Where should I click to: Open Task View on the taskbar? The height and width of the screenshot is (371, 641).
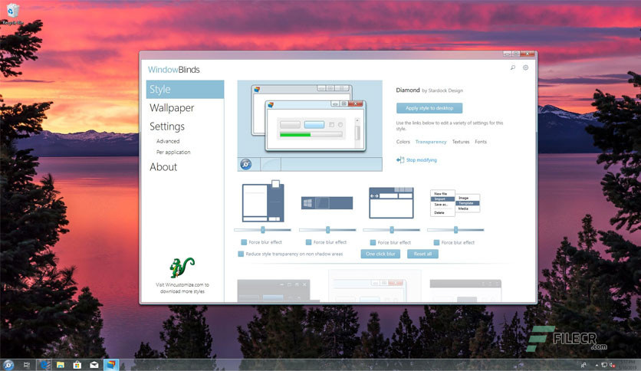[x=27, y=364]
